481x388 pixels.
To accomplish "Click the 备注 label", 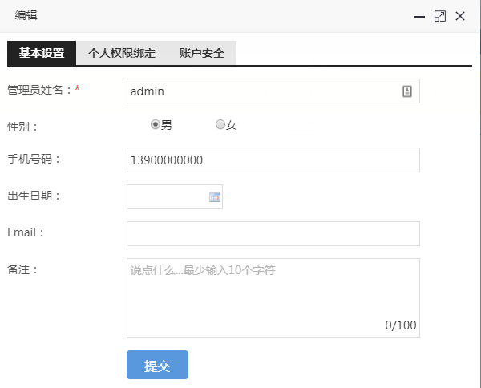I will 22,269.
